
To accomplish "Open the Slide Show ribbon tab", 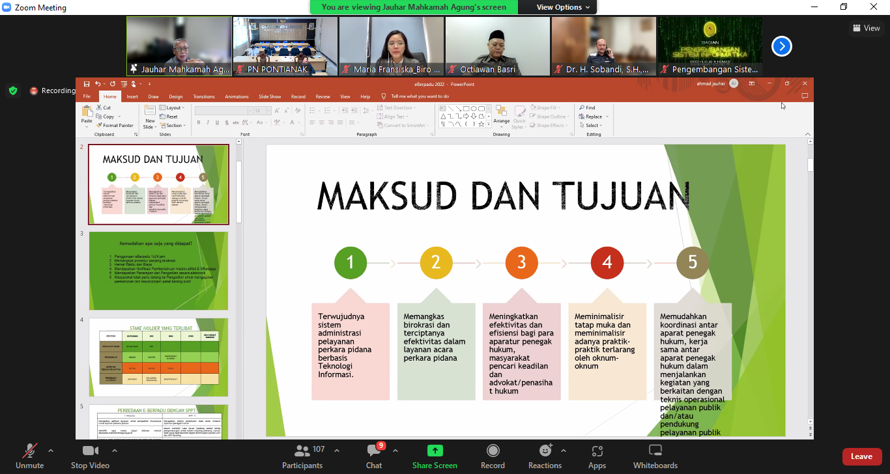I will click(270, 96).
